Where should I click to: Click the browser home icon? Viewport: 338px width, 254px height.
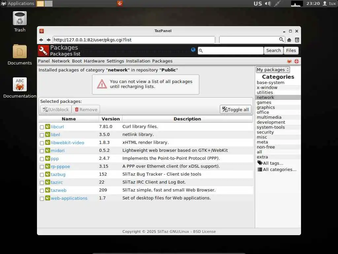(289, 40)
